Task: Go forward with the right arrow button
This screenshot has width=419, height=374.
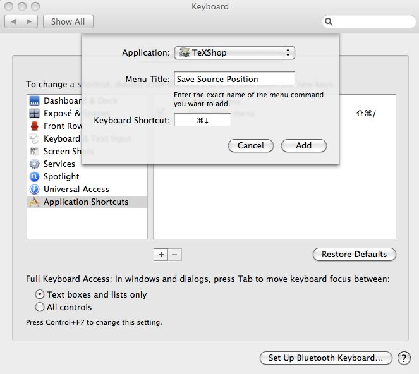Action: pyautogui.click(x=29, y=21)
